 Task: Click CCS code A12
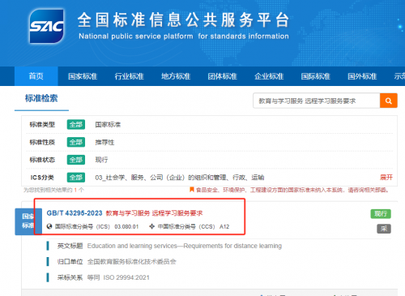coord(224,226)
